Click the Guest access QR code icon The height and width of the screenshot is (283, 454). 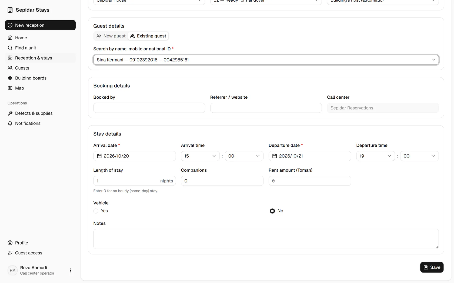click(10, 253)
